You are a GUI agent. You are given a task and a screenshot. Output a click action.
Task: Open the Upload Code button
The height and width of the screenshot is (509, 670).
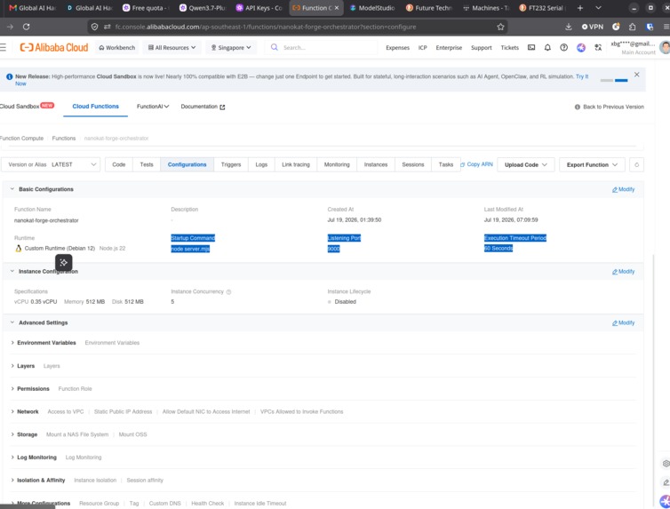(x=525, y=164)
